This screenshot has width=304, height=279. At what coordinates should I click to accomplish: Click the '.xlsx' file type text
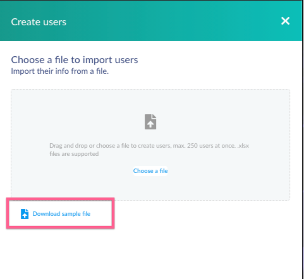pos(243,146)
